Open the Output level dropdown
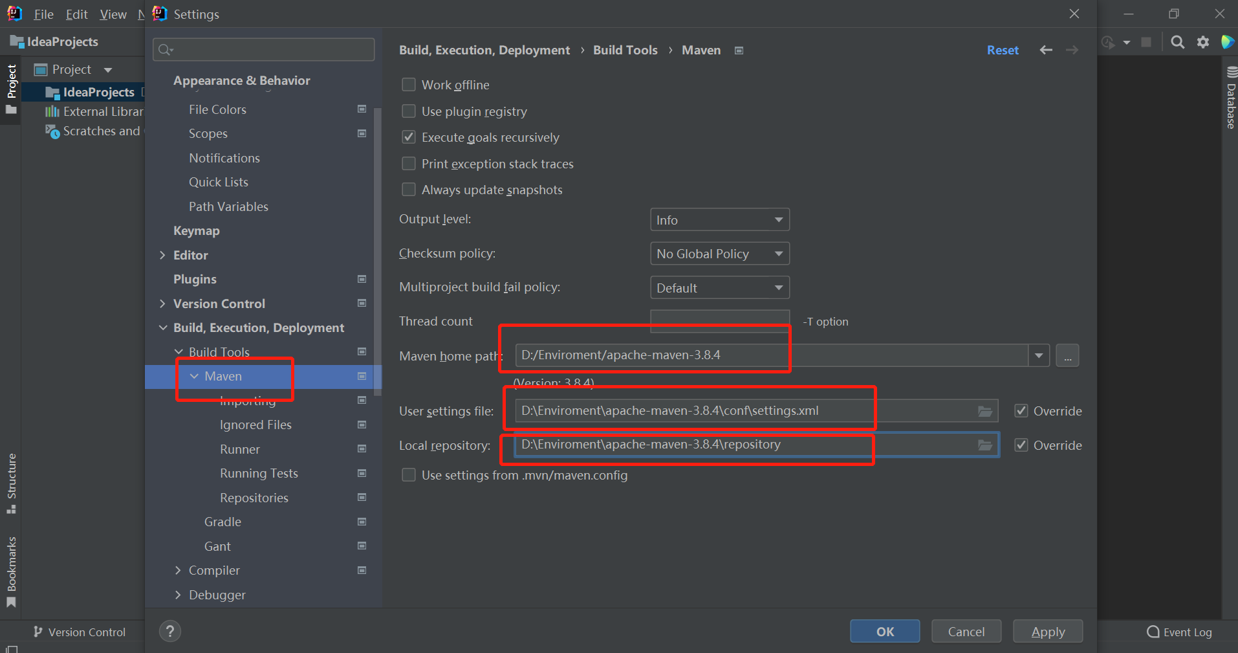Viewport: 1238px width, 653px height. pyautogui.click(x=720, y=220)
